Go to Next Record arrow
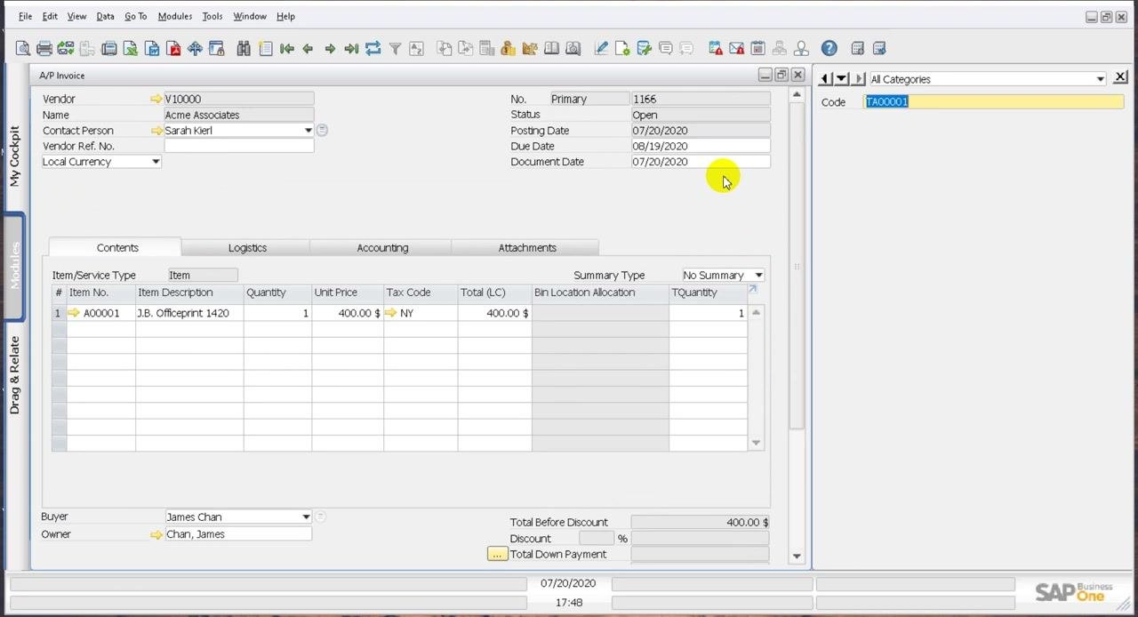 (x=330, y=49)
